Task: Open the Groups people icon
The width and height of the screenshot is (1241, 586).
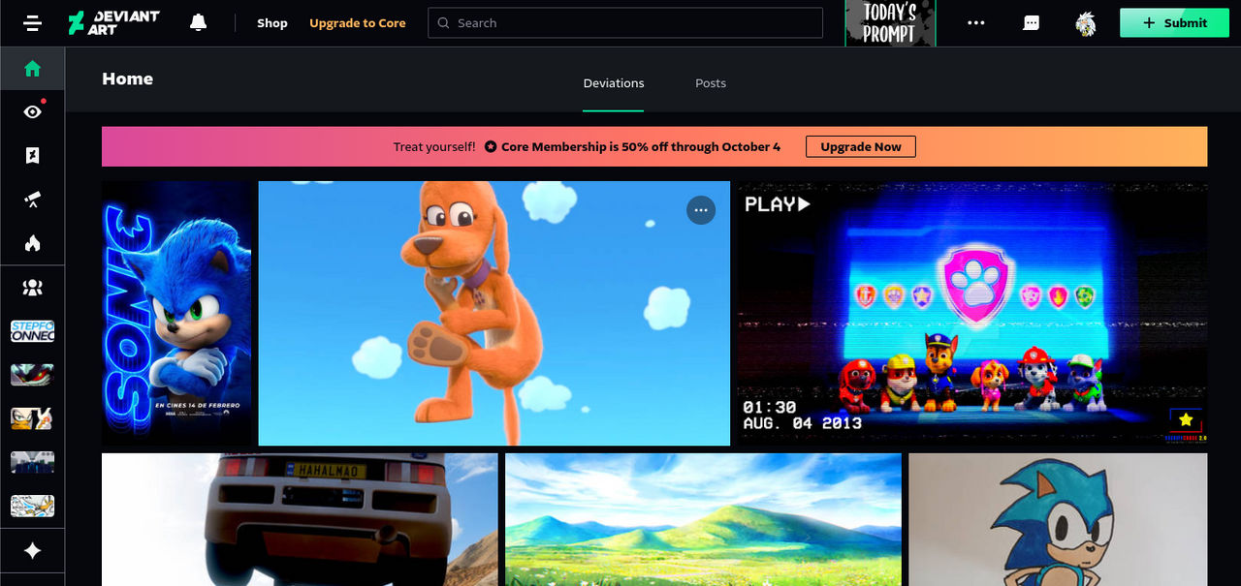Action: click(x=32, y=288)
